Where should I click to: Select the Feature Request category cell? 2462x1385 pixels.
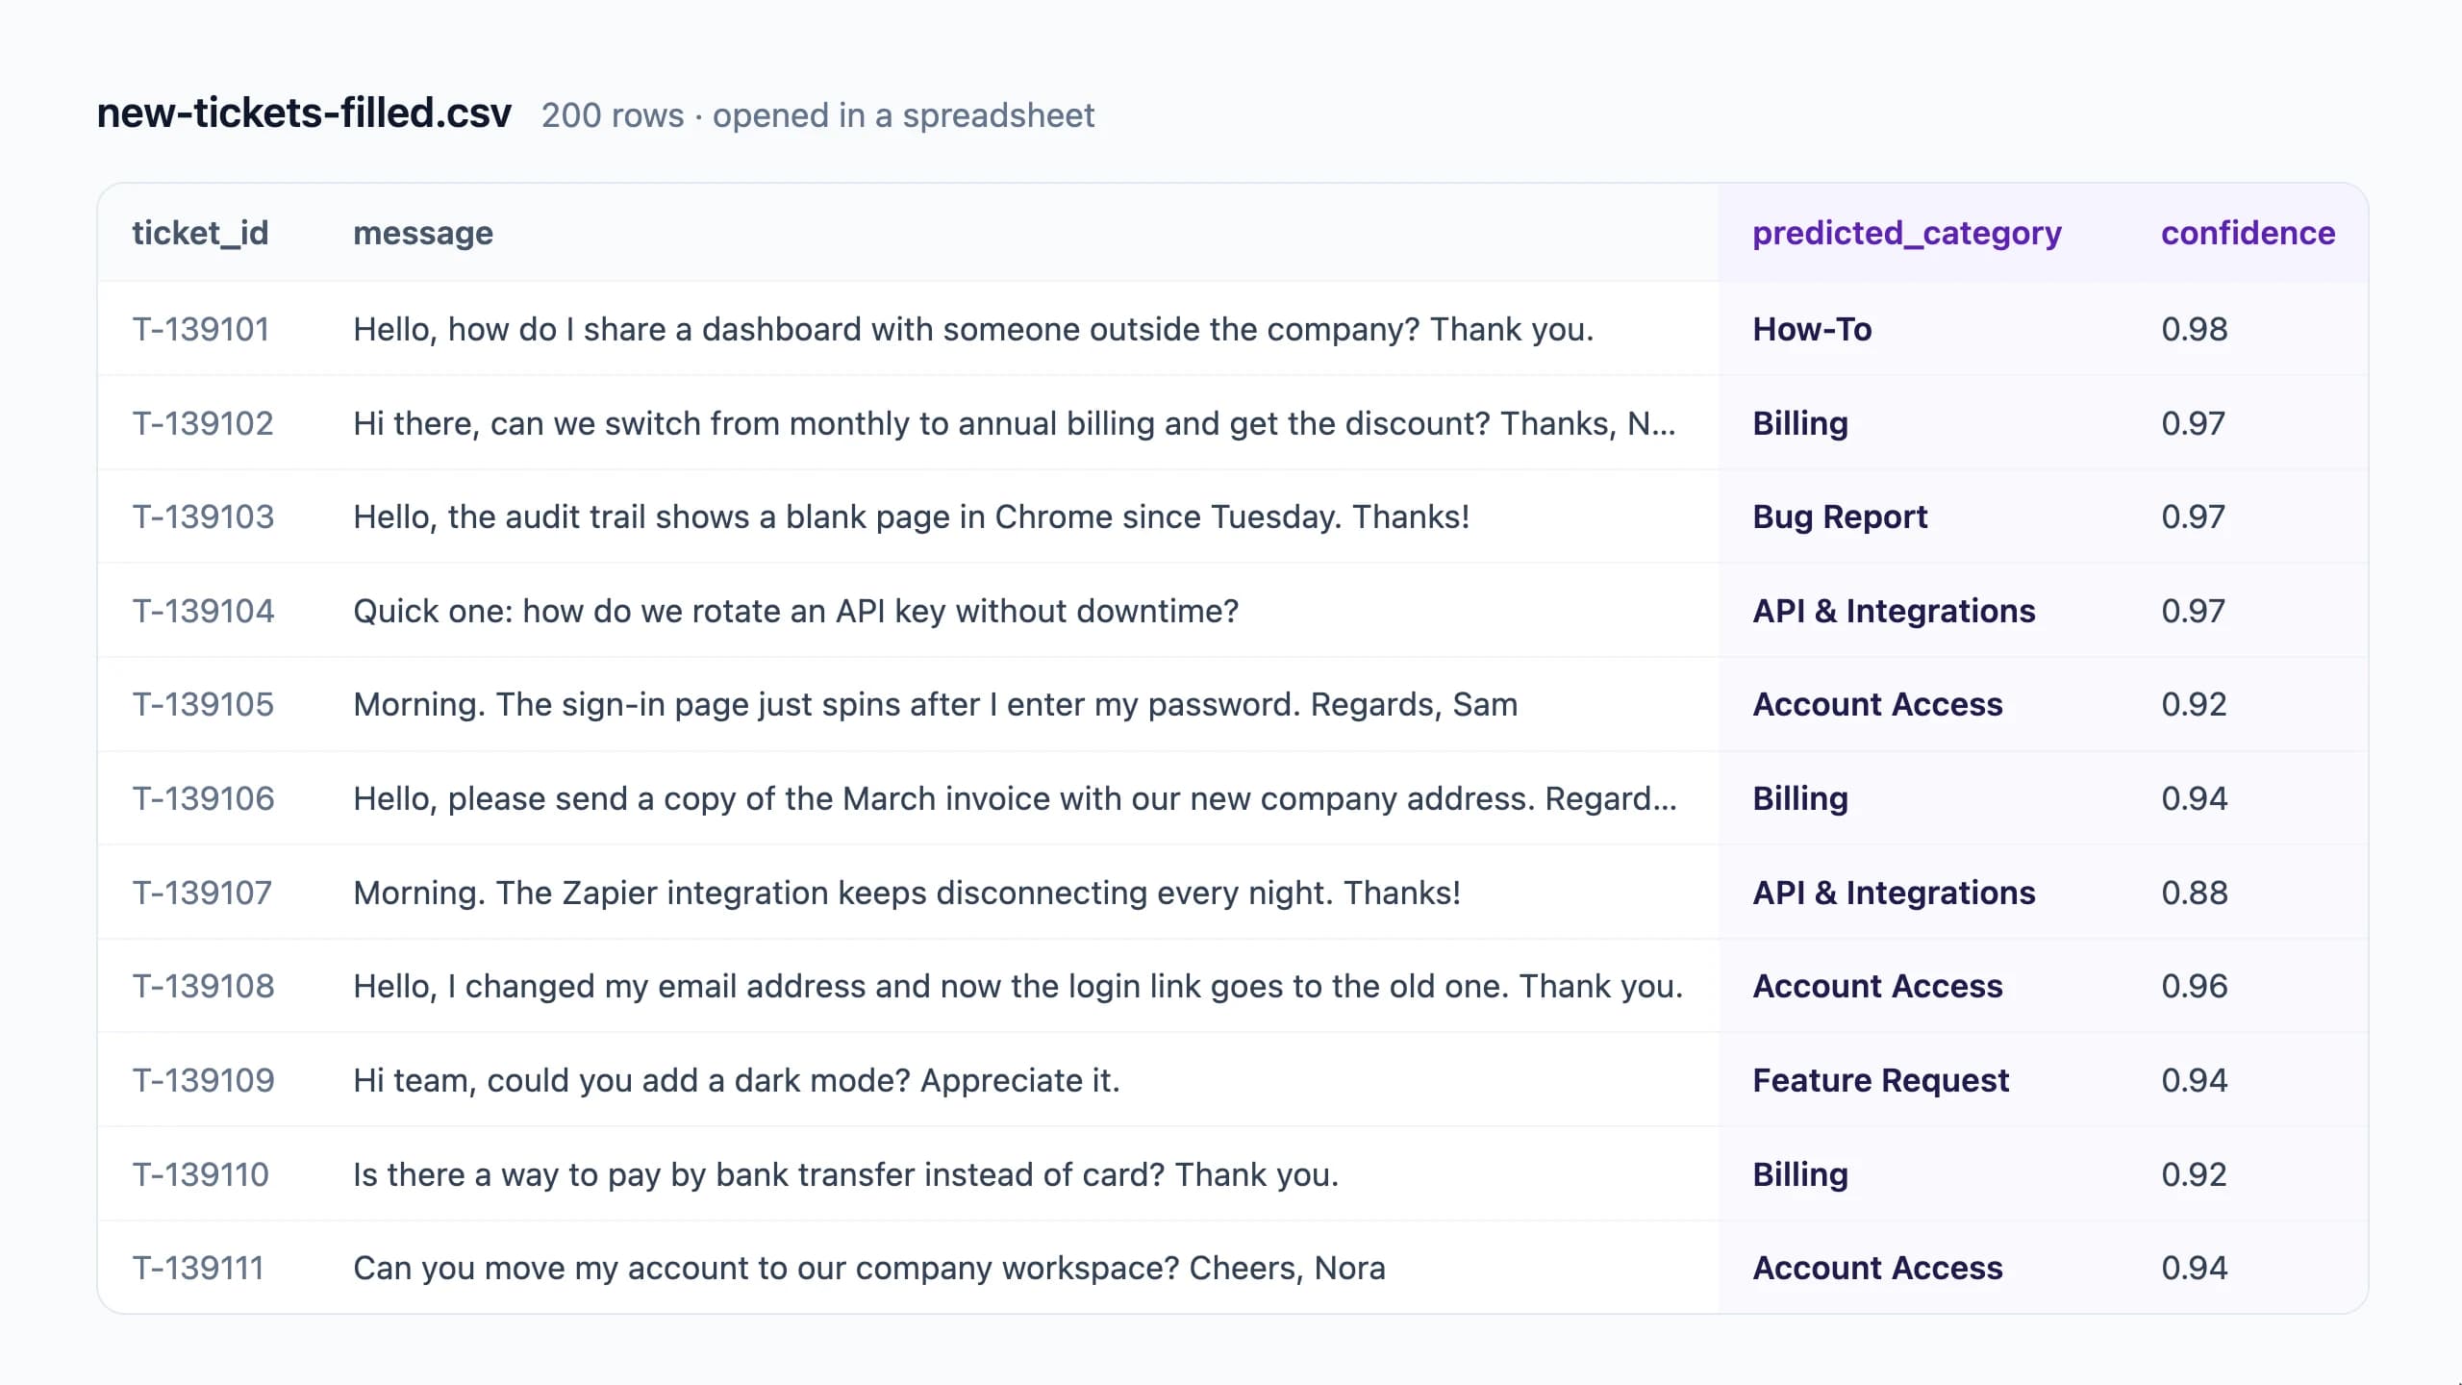point(1880,1080)
